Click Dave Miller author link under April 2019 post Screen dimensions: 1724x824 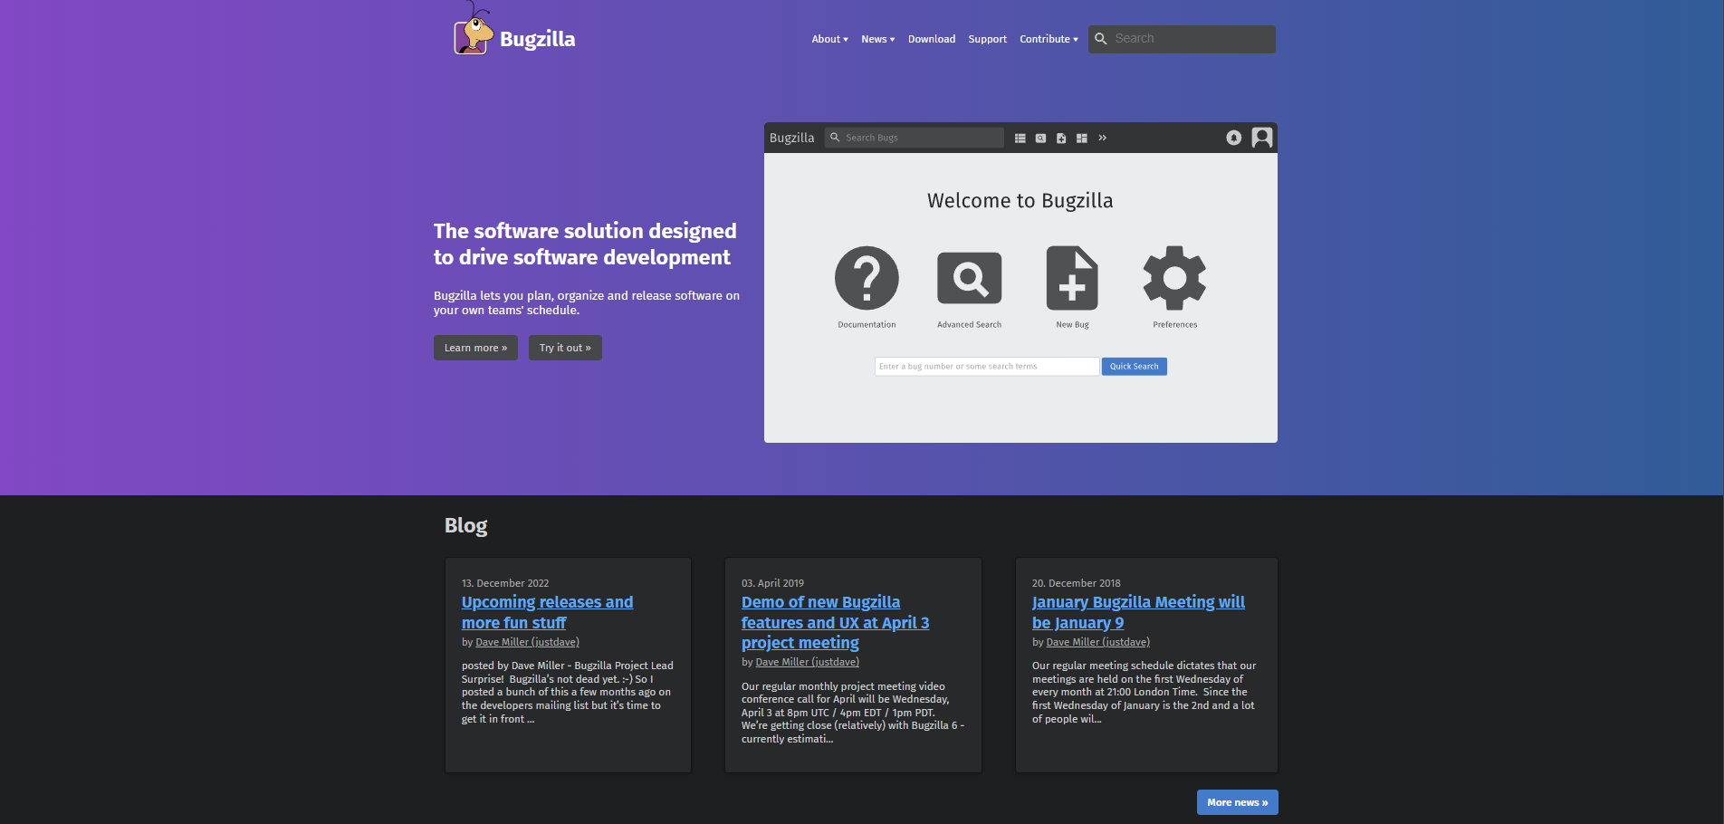click(x=807, y=662)
